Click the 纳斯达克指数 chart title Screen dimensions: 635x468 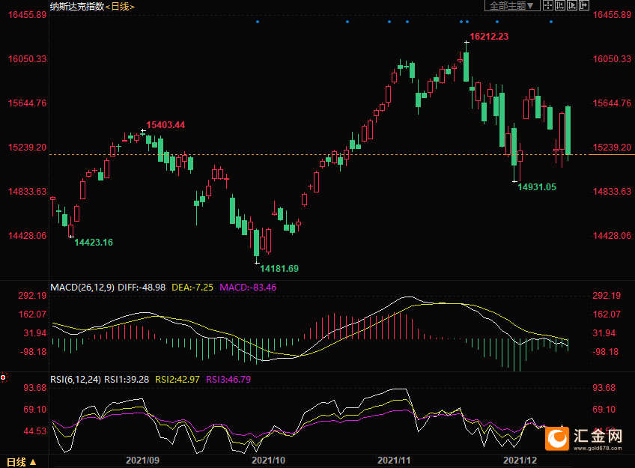tap(77, 7)
